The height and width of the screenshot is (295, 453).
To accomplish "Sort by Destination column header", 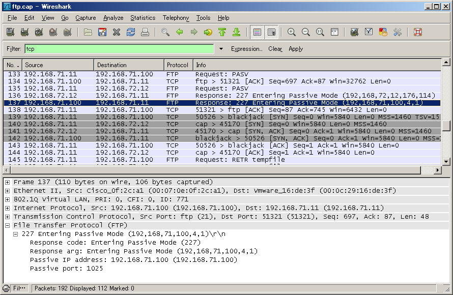I will 129,65.
